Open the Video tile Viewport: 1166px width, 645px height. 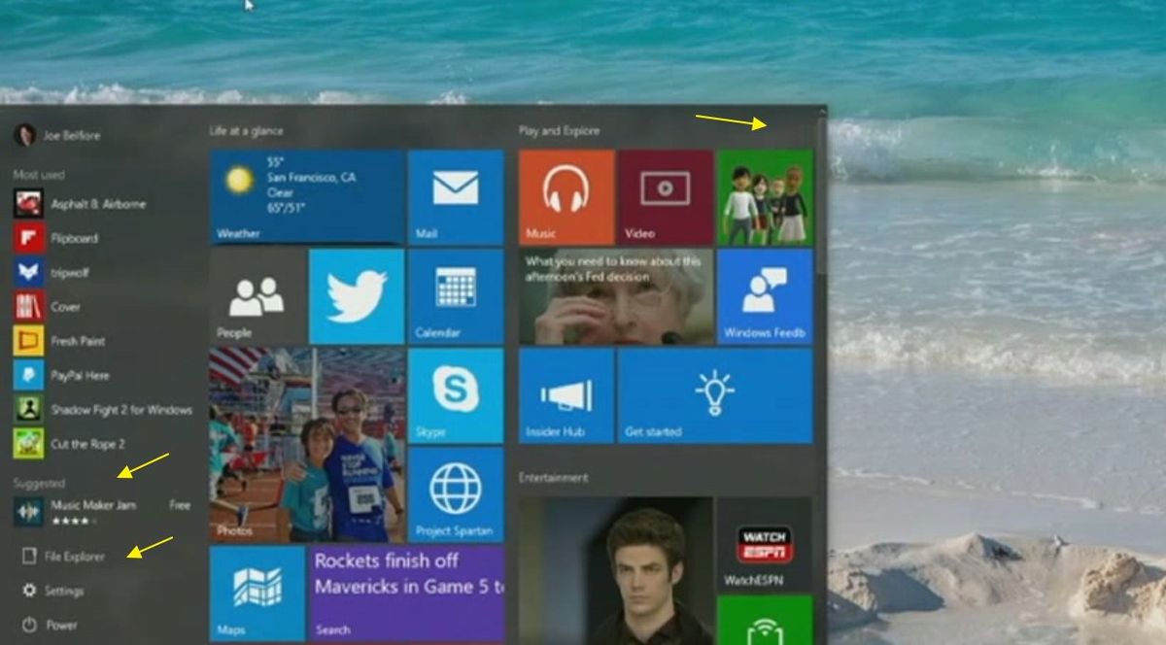[x=665, y=194]
